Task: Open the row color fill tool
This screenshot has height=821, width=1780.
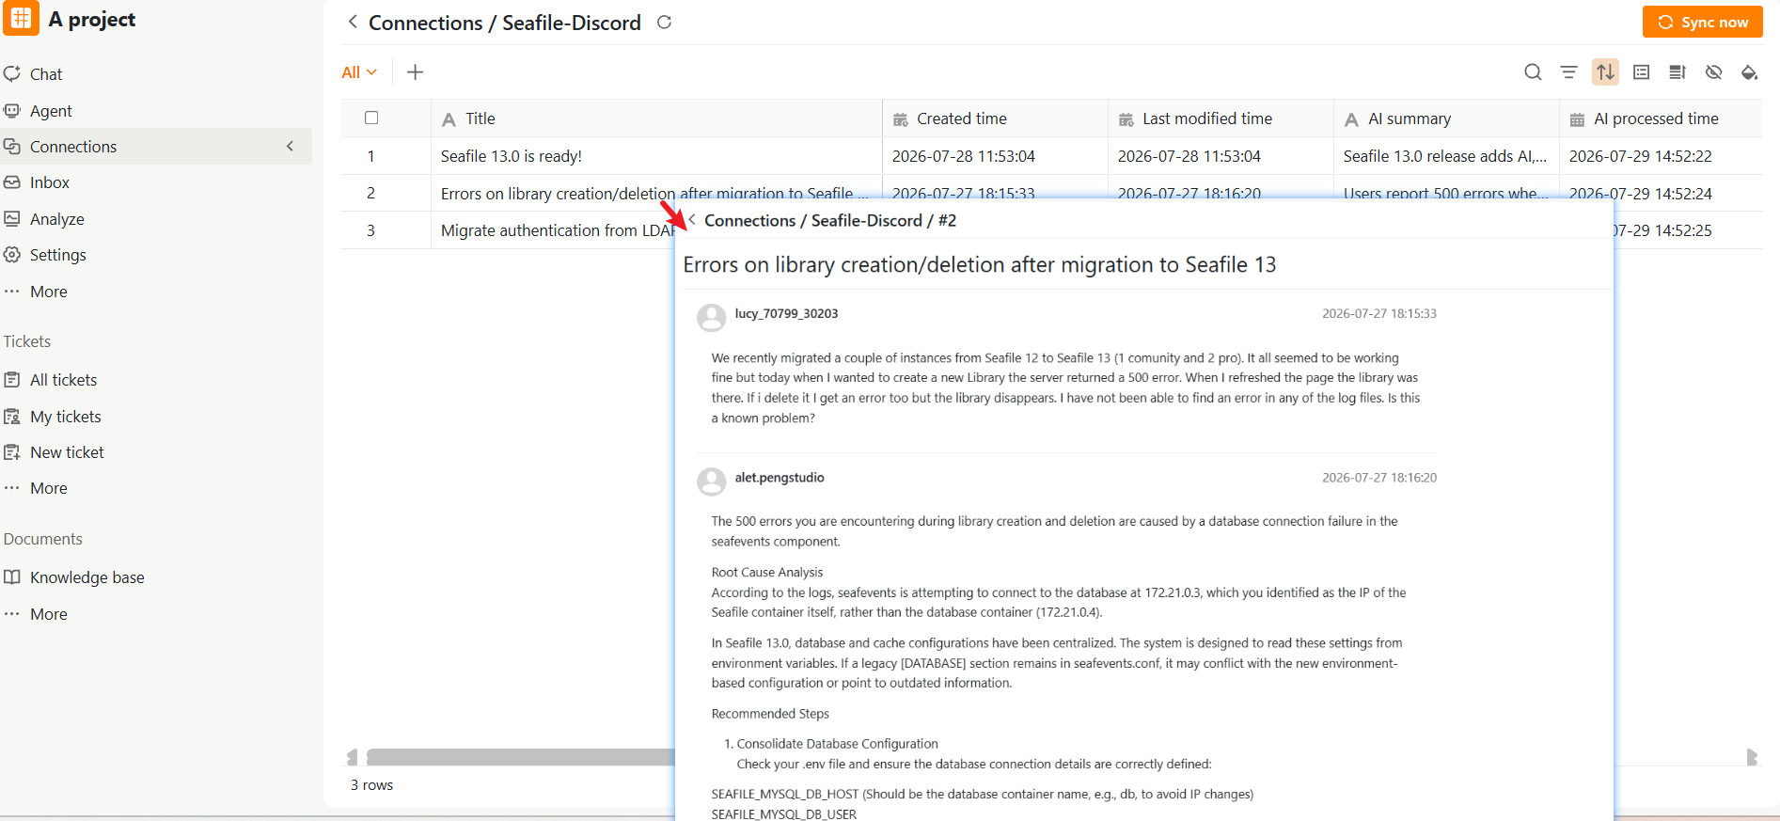Action: [1749, 72]
